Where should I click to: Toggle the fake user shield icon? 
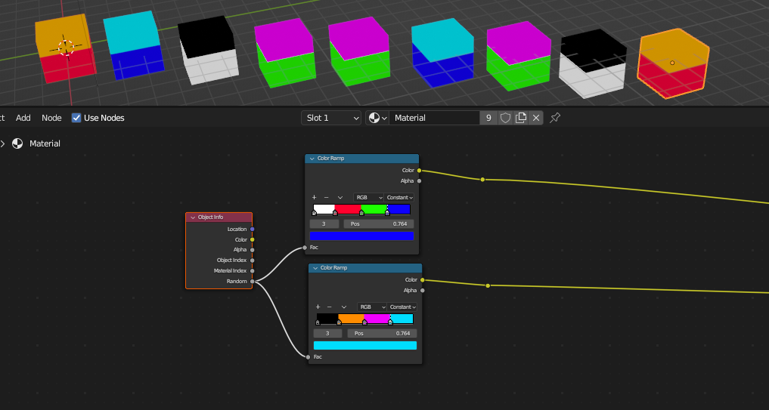[505, 118]
